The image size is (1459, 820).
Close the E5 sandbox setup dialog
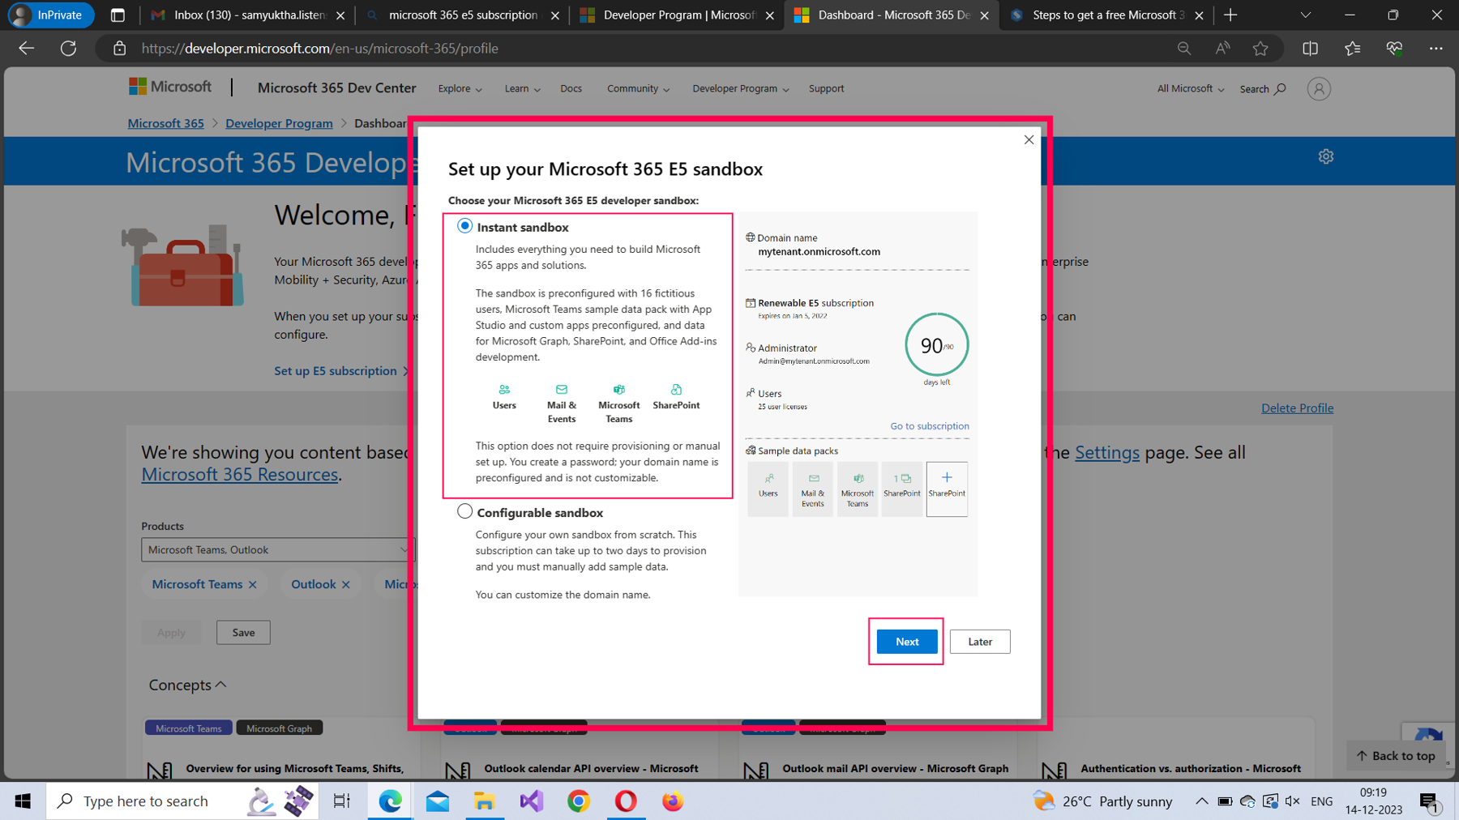[x=1029, y=139]
